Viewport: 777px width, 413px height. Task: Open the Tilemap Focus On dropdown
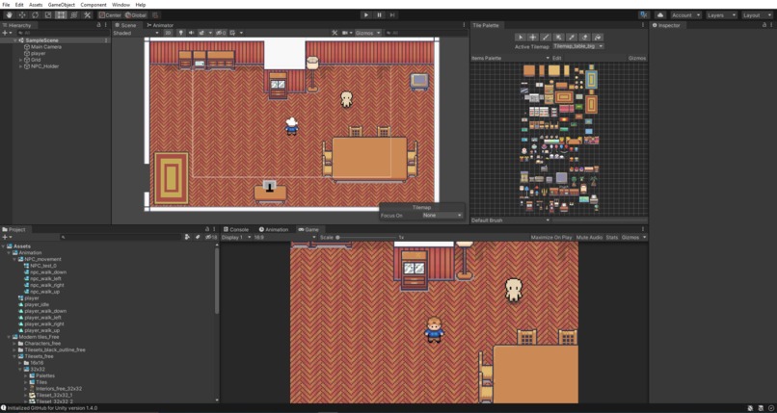point(442,215)
